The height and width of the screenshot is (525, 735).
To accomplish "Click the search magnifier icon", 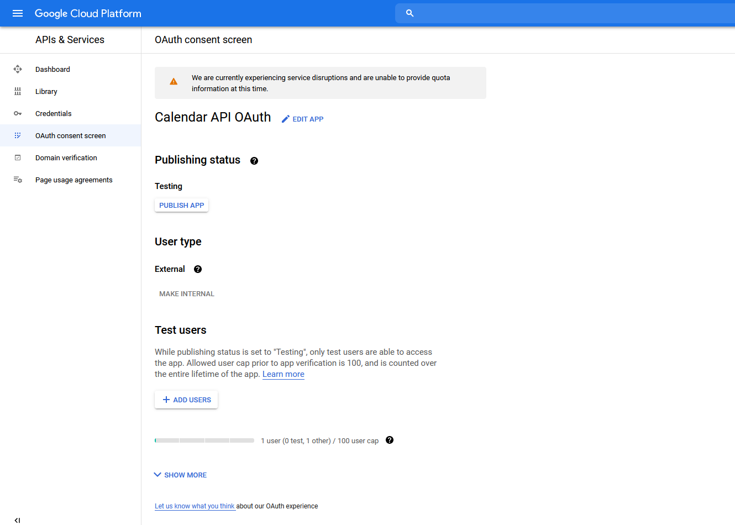I will coord(410,13).
